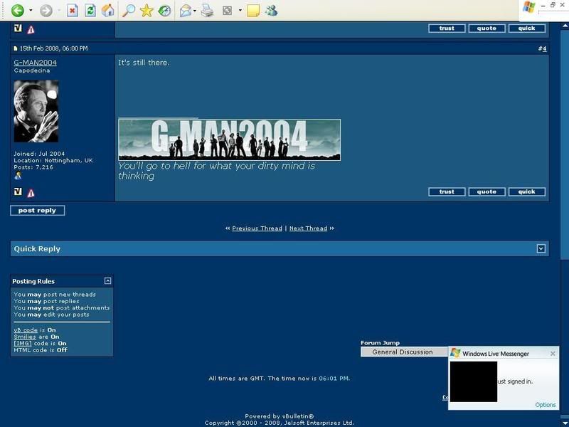Screen dimensions: 569x427
Task: Collapse the Posting Rules box
Action: pos(107,281)
